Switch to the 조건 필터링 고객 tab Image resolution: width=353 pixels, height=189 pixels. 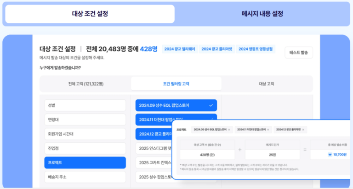point(176,84)
